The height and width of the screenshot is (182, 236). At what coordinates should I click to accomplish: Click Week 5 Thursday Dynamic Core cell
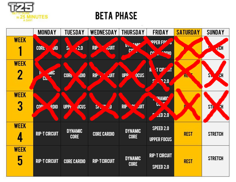pos(133,161)
